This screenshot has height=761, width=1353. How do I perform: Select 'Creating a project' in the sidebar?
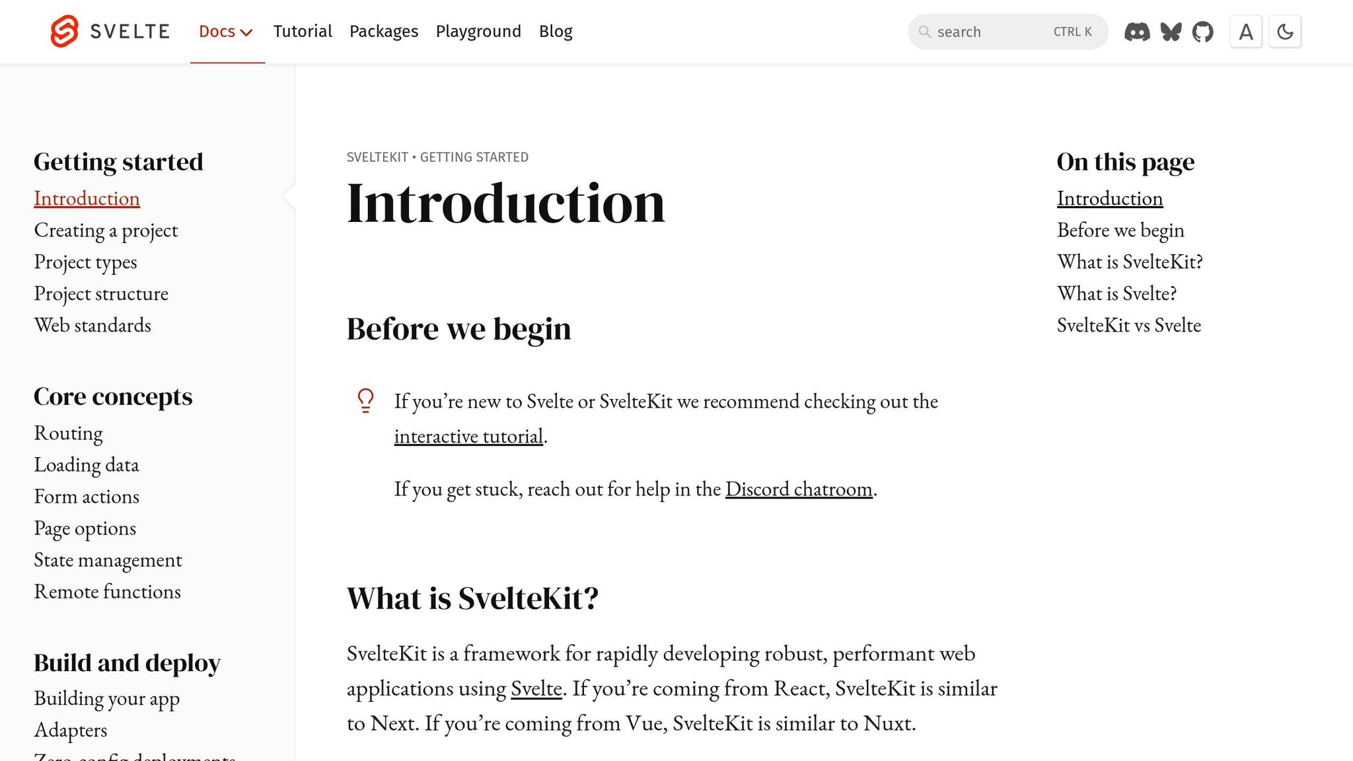tap(106, 230)
